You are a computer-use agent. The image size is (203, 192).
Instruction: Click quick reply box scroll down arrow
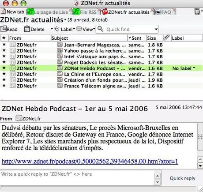158,182
